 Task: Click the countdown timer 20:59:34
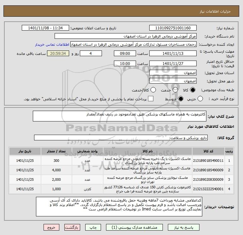coord(58,53)
